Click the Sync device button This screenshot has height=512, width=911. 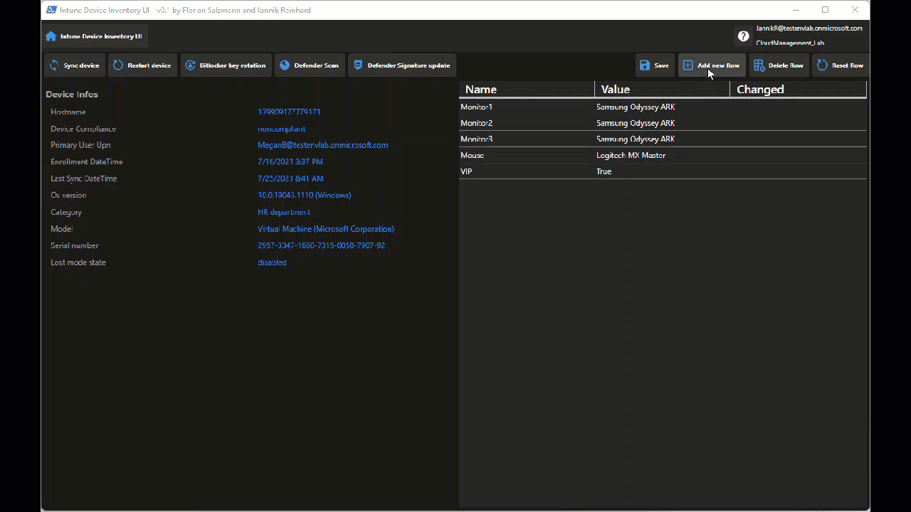[x=75, y=65]
